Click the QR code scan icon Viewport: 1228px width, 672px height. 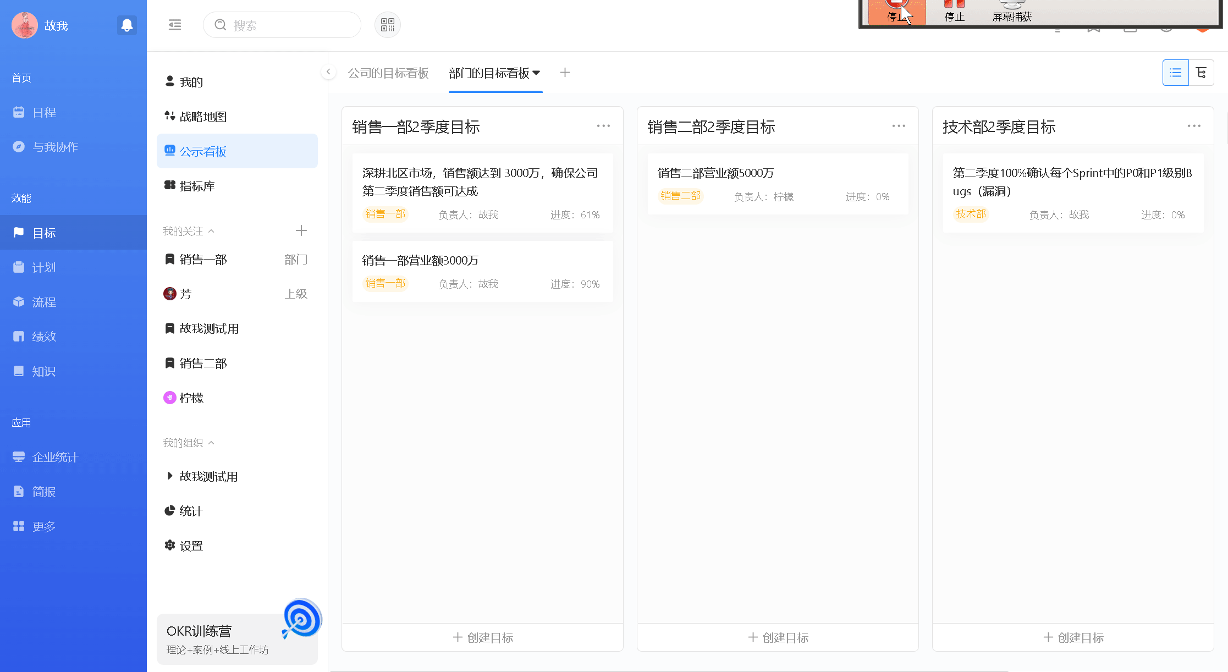pos(388,25)
